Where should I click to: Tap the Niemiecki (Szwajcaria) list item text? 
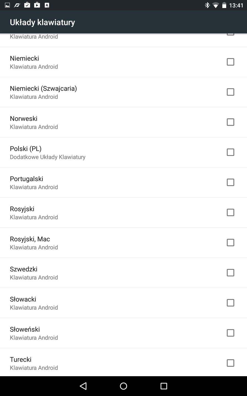43,89
